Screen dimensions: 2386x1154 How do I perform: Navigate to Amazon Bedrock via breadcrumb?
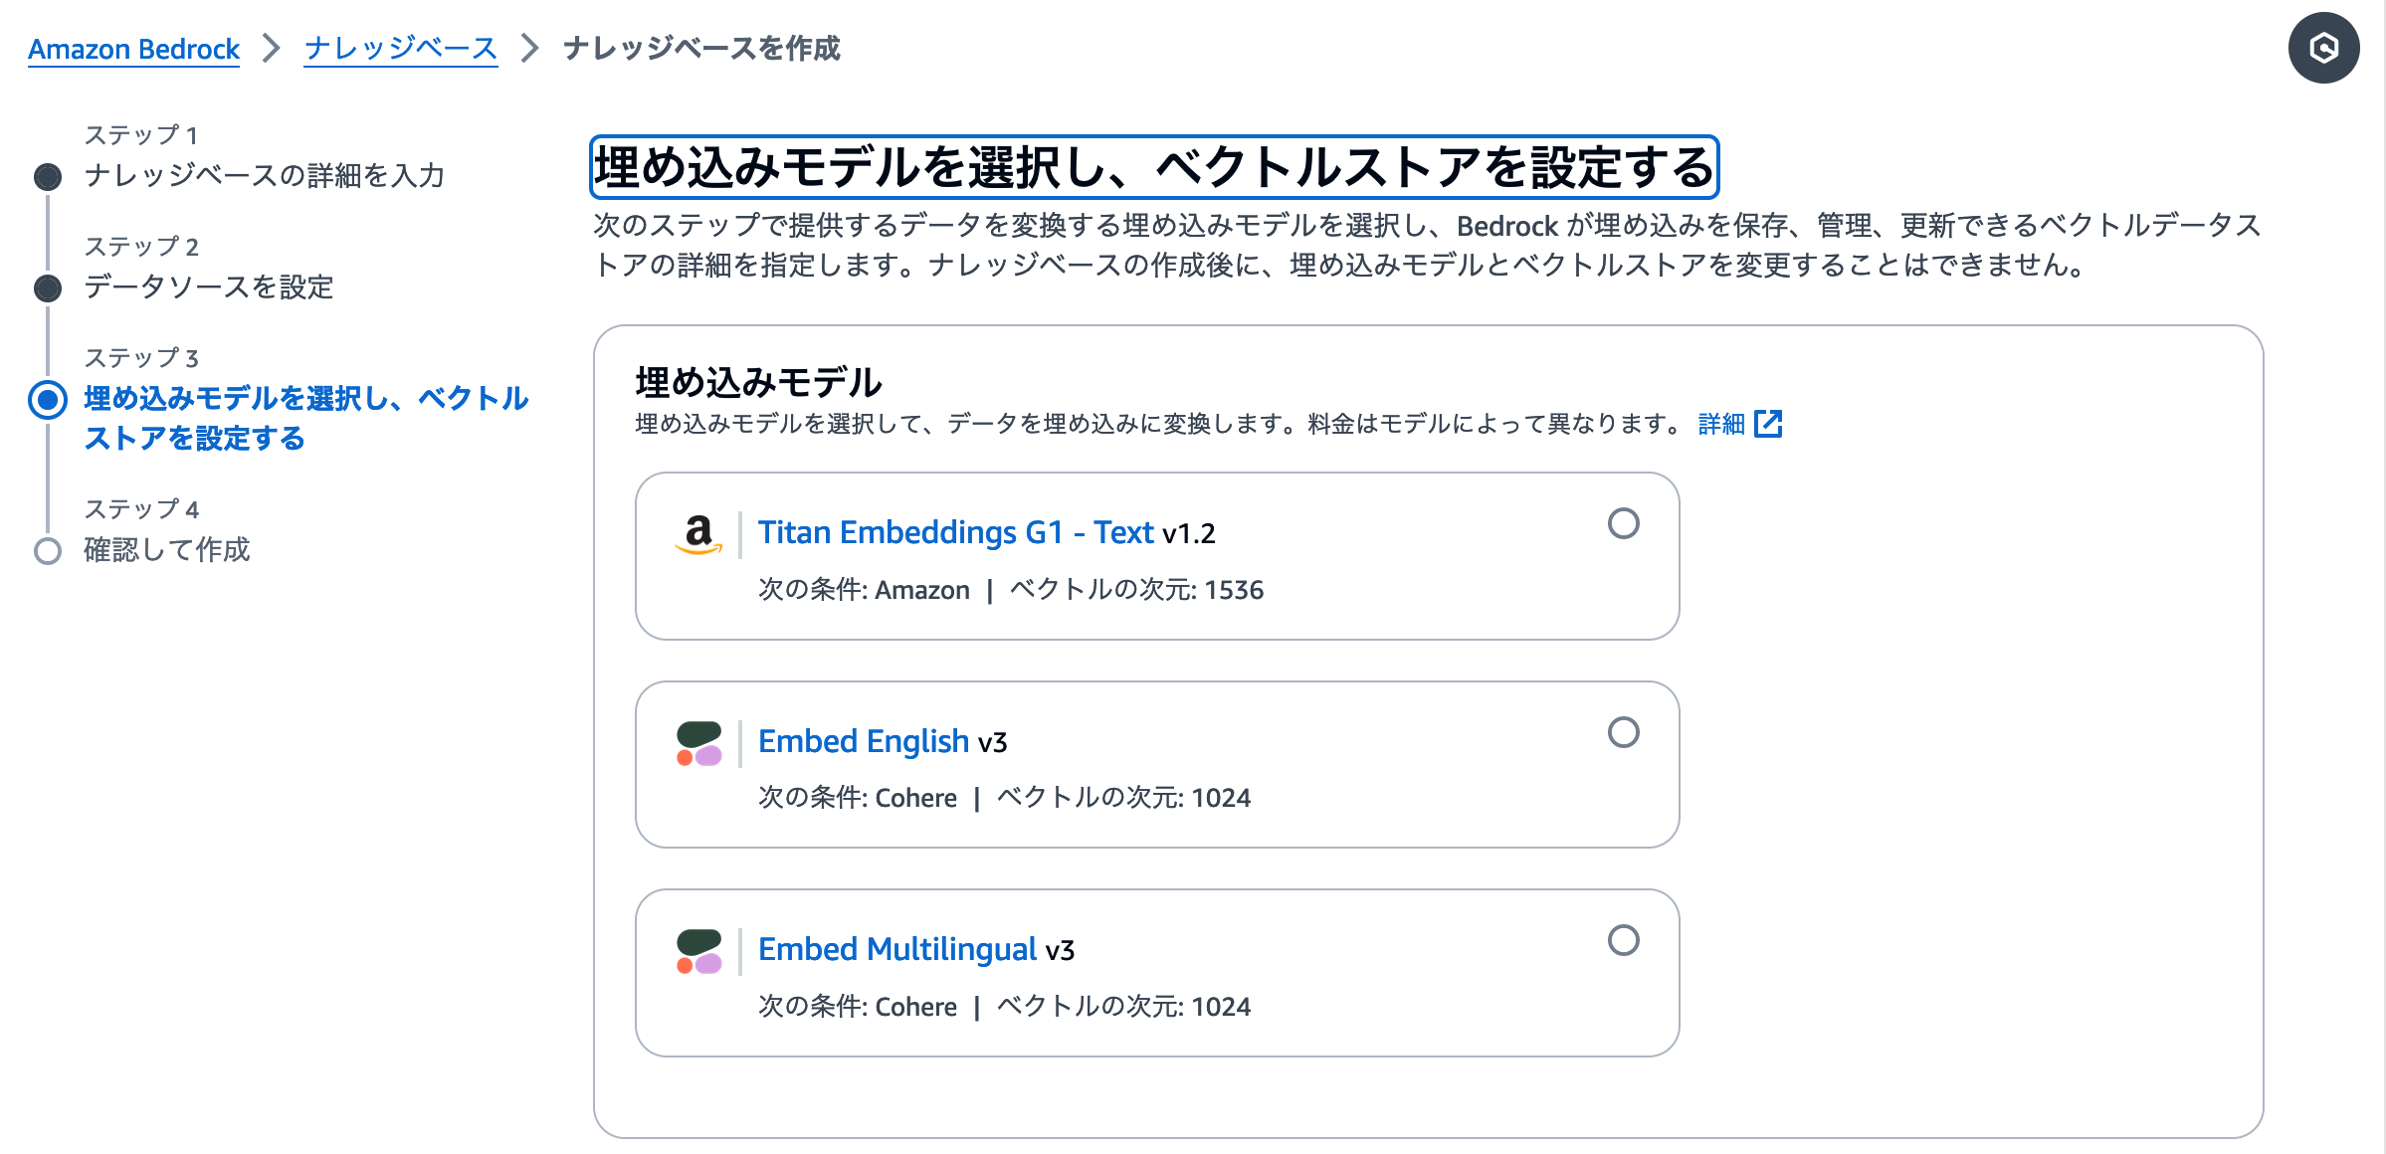132,49
